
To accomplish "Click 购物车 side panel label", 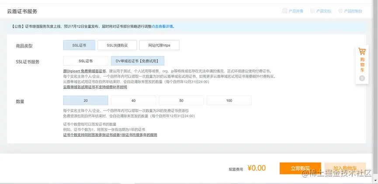I will tap(362, 65).
